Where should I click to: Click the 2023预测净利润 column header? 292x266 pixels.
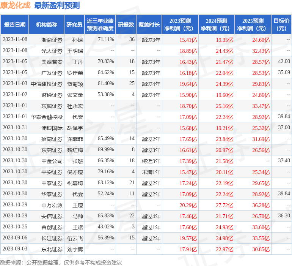pyautogui.click(x=180, y=24)
